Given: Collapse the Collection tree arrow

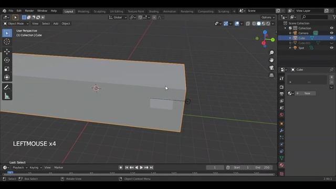Looking at the screenshot, I should (x=285, y=28).
